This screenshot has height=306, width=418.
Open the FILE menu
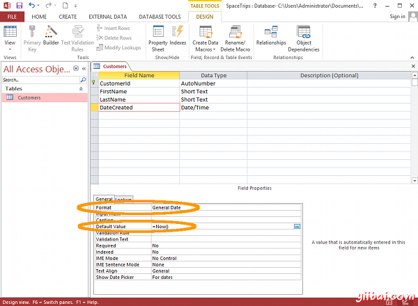13,16
